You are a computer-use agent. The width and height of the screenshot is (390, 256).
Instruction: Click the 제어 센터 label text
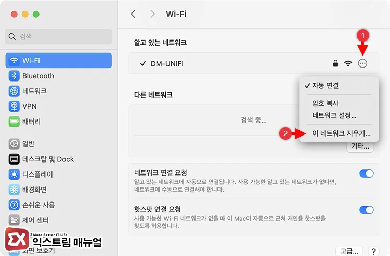35,220
